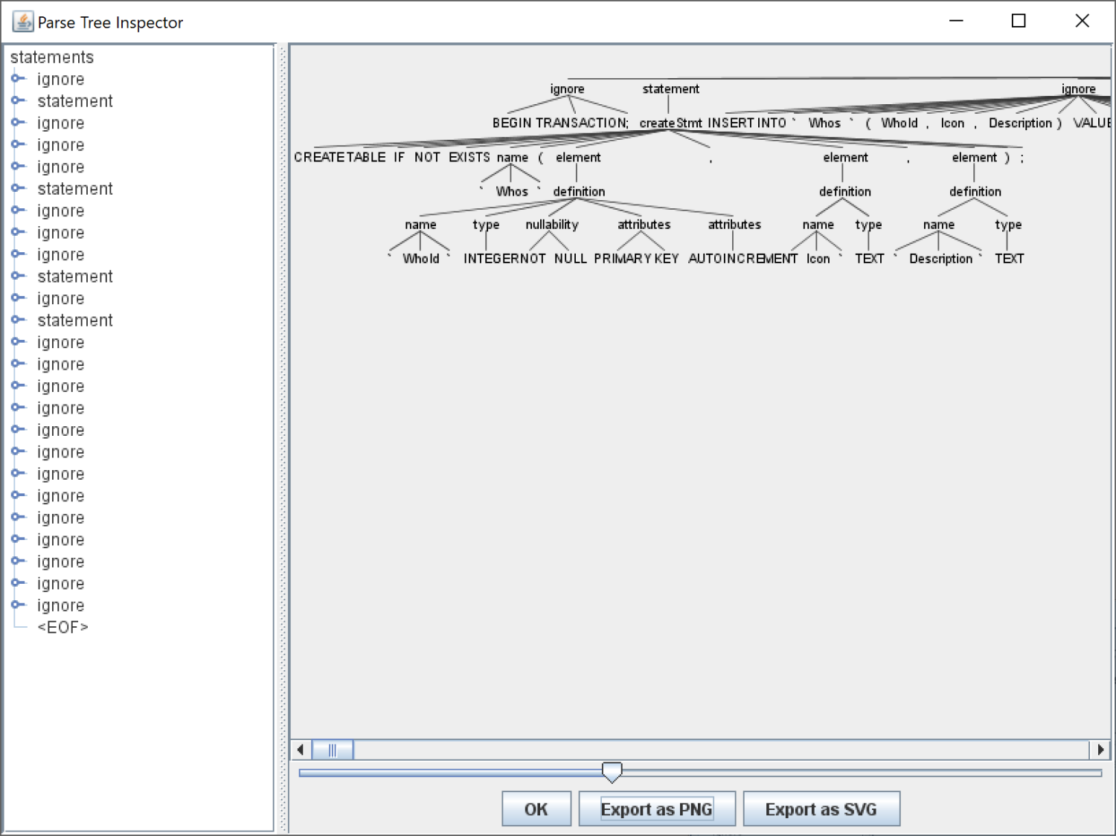
Task: Select the "<EOF>" node in sidebar
Action: pos(63,627)
